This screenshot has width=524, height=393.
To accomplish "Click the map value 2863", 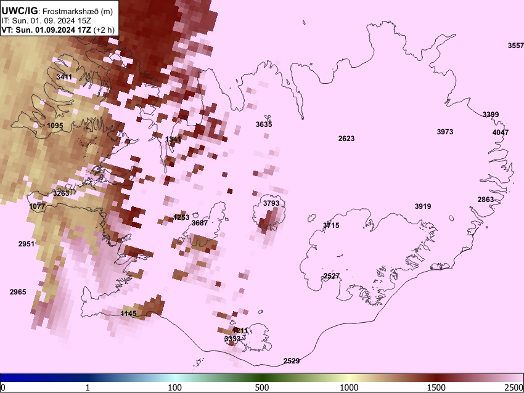I will [x=486, y=200].
